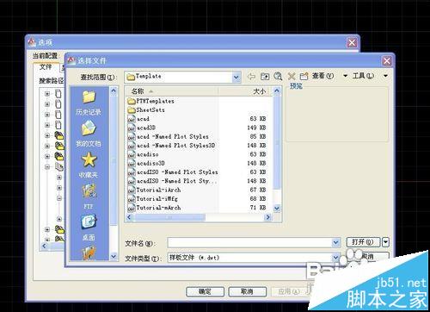Screen dimensions: 430x312
Task: Switch to the 文件 tab in 选项 window
Action: tap(46, 67)
